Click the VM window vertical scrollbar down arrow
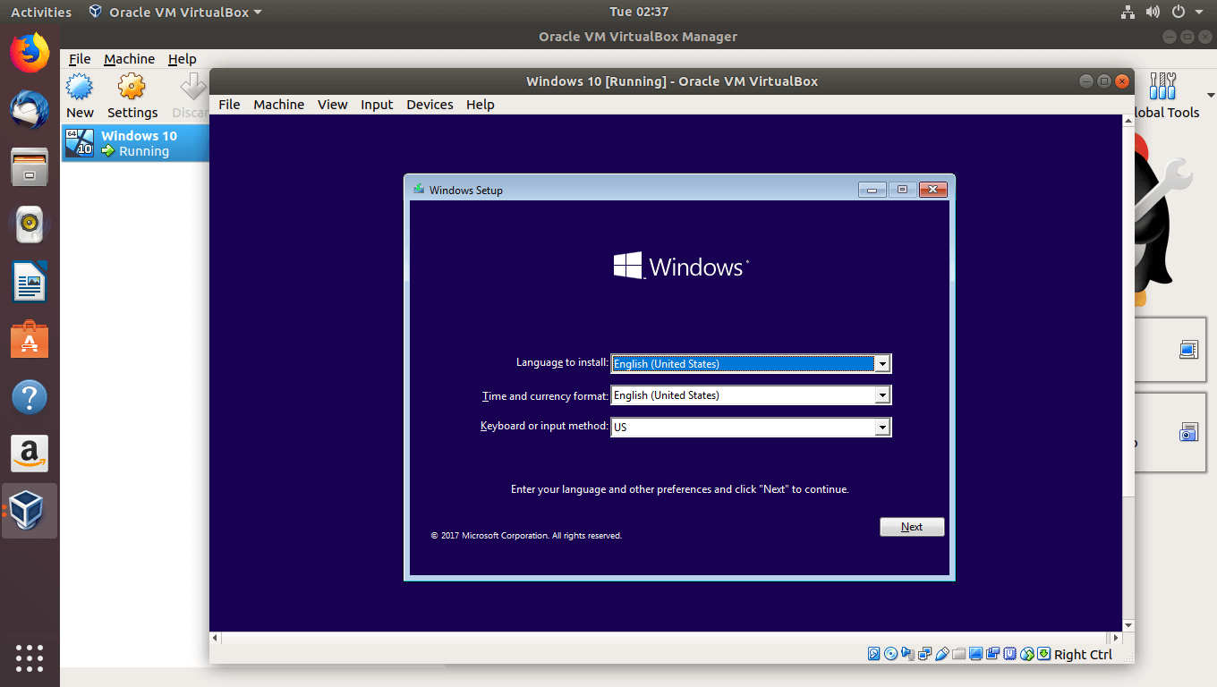The image size is (1217, 687). pos(1128,625)
